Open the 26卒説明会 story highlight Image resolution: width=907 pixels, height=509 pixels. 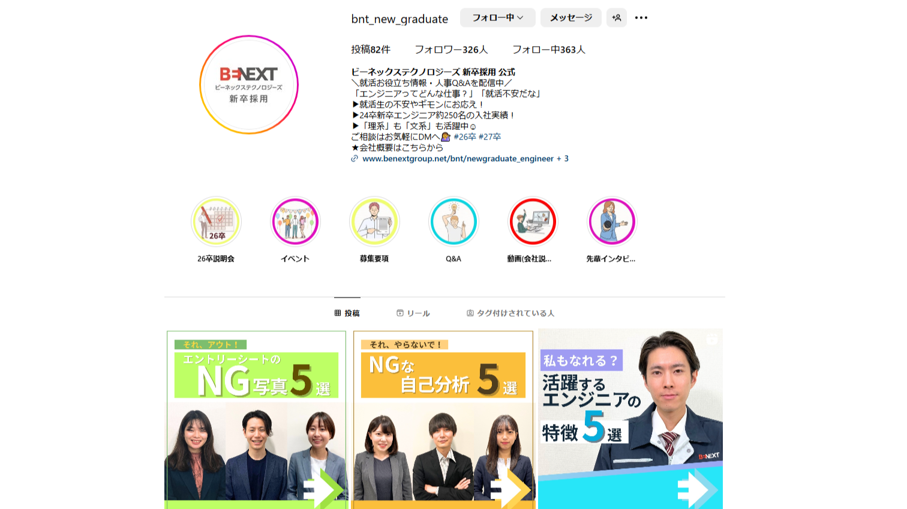(x=216, y=222)
